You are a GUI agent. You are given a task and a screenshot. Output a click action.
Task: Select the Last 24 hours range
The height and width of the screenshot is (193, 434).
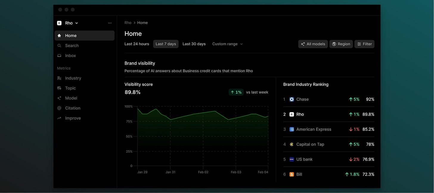(137, 44)
